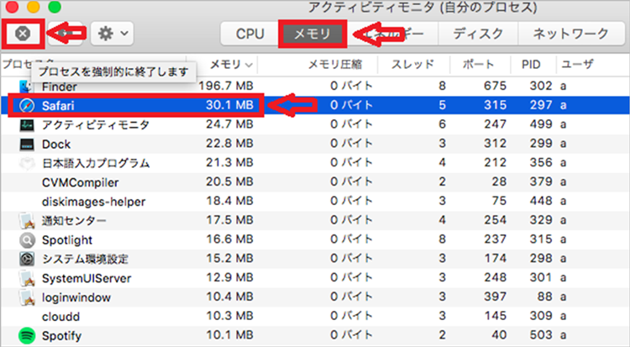
Task: Select the Finder process name
Action: point(59,87)
